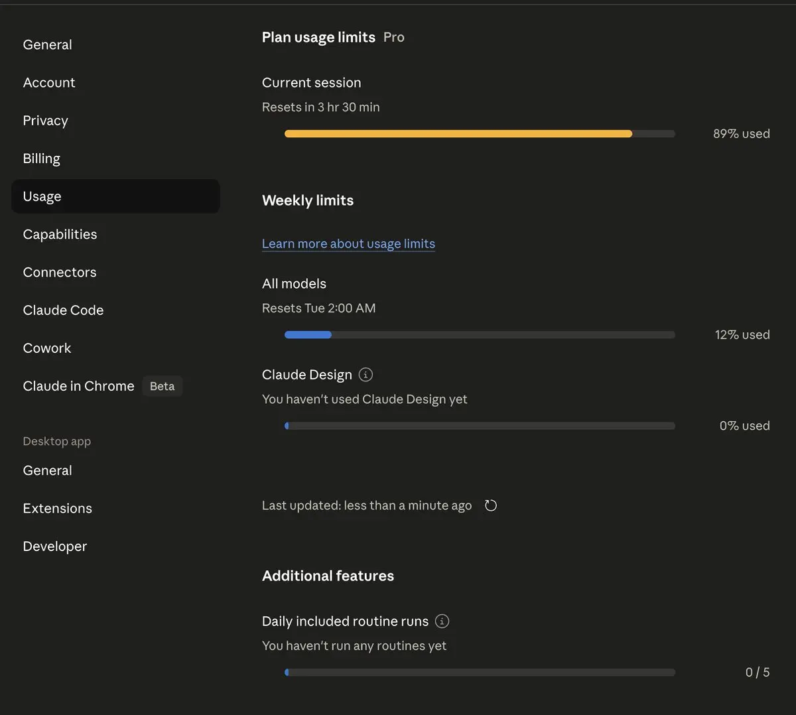
Task: Click the Claude Design usage bar
Action: click(480, 426)
